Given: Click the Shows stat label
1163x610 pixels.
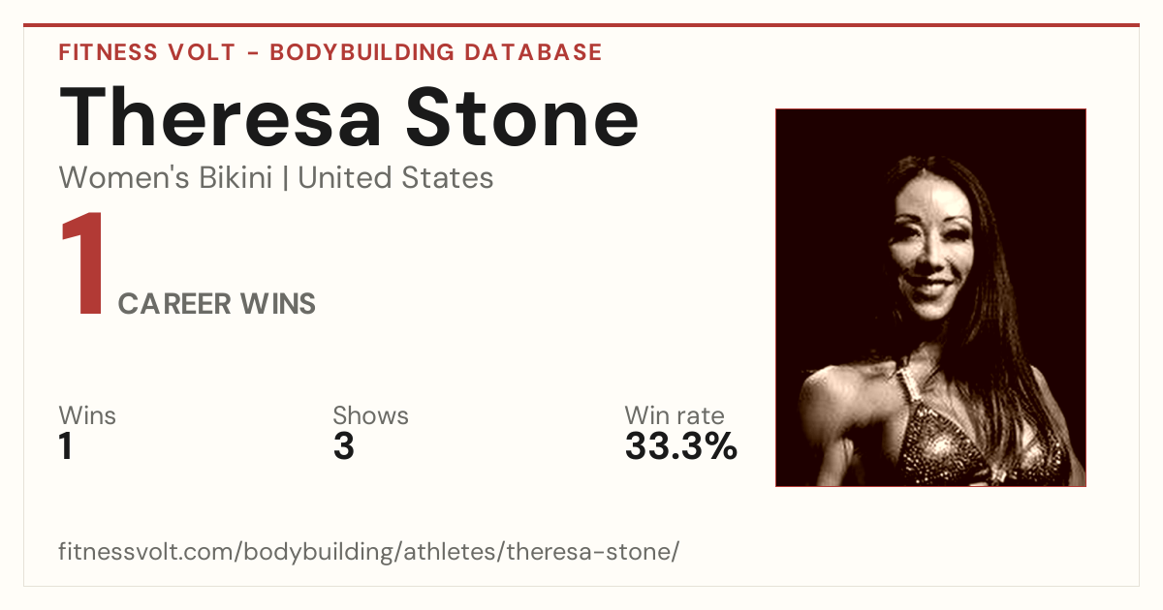Looking at the screenshot, I should coord(371,416).
